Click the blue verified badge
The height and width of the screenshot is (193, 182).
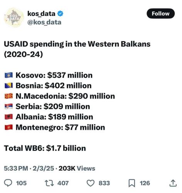pyautogui.click(x=60, y=14)
